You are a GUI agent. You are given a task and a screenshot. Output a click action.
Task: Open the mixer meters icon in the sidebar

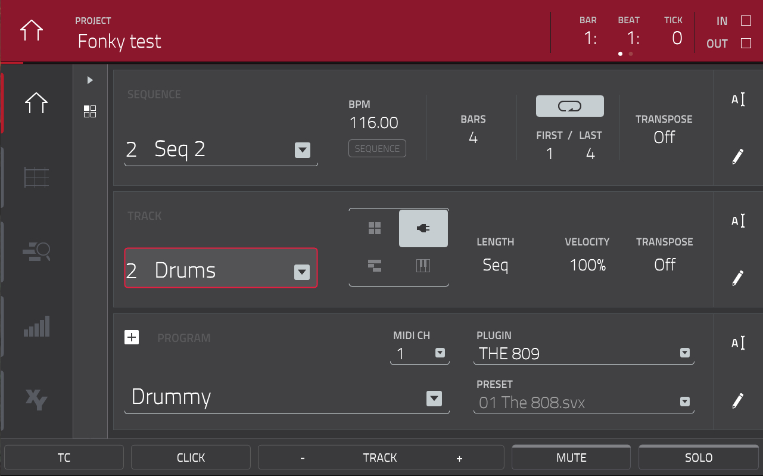[x=36, y=326]
